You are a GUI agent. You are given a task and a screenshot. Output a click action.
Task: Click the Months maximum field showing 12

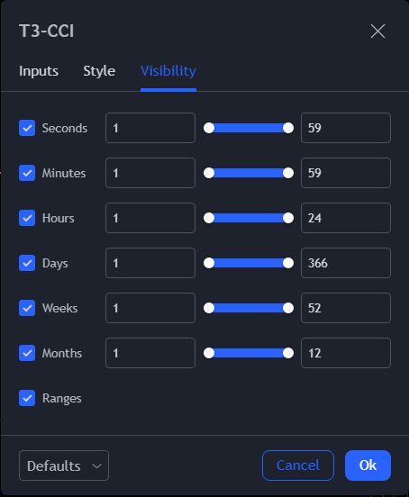point(346,353)
